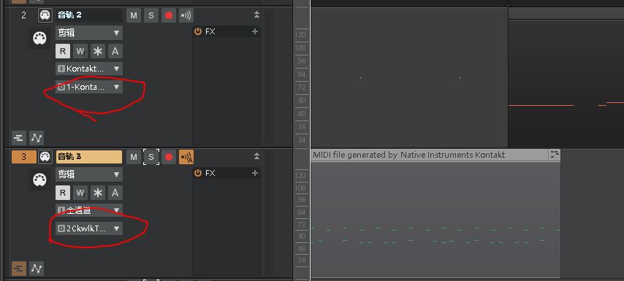Click the 音轨 2 track name field
This screenshot has height=281, width=624.
coord(88,15)
